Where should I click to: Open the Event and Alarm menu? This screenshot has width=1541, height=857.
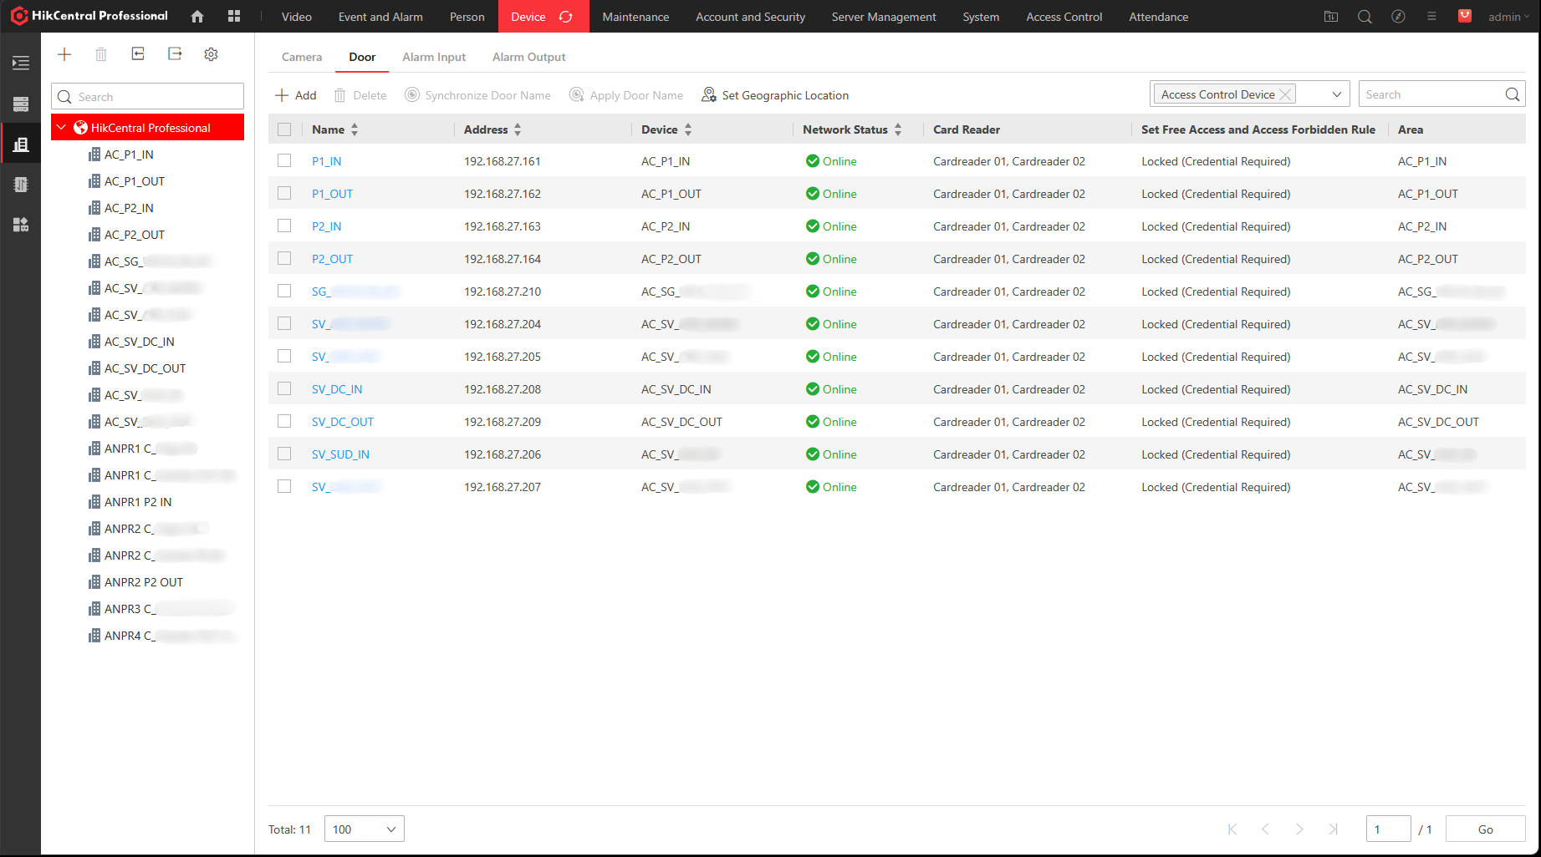[380, 17]
